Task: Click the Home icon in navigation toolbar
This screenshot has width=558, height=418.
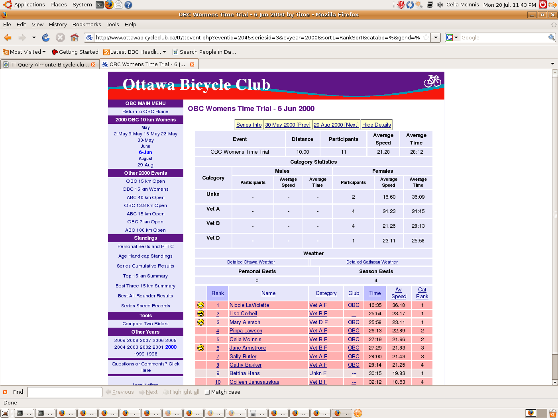Action: point(75,37)
